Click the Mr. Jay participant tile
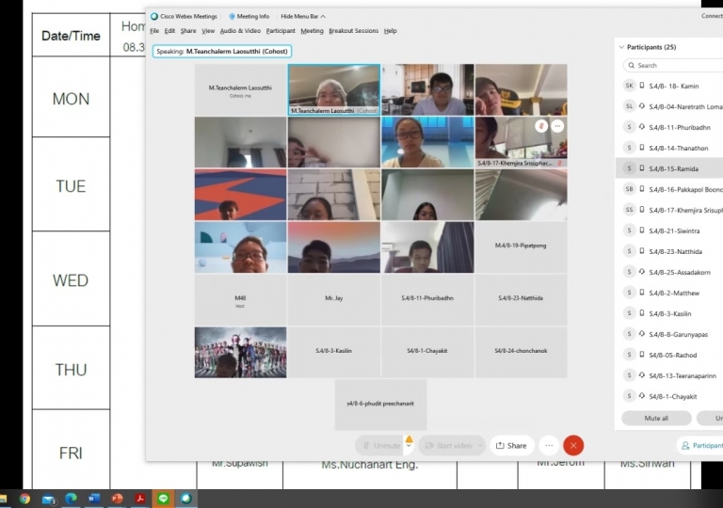The image size is (723, 508). (334, 300)
